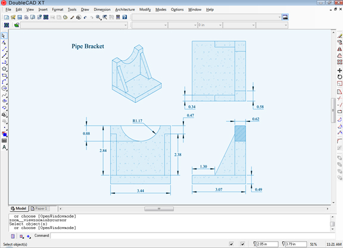Click the Point tool icon
This screenshot has height=248, width=343.
(x=4, y=128)
